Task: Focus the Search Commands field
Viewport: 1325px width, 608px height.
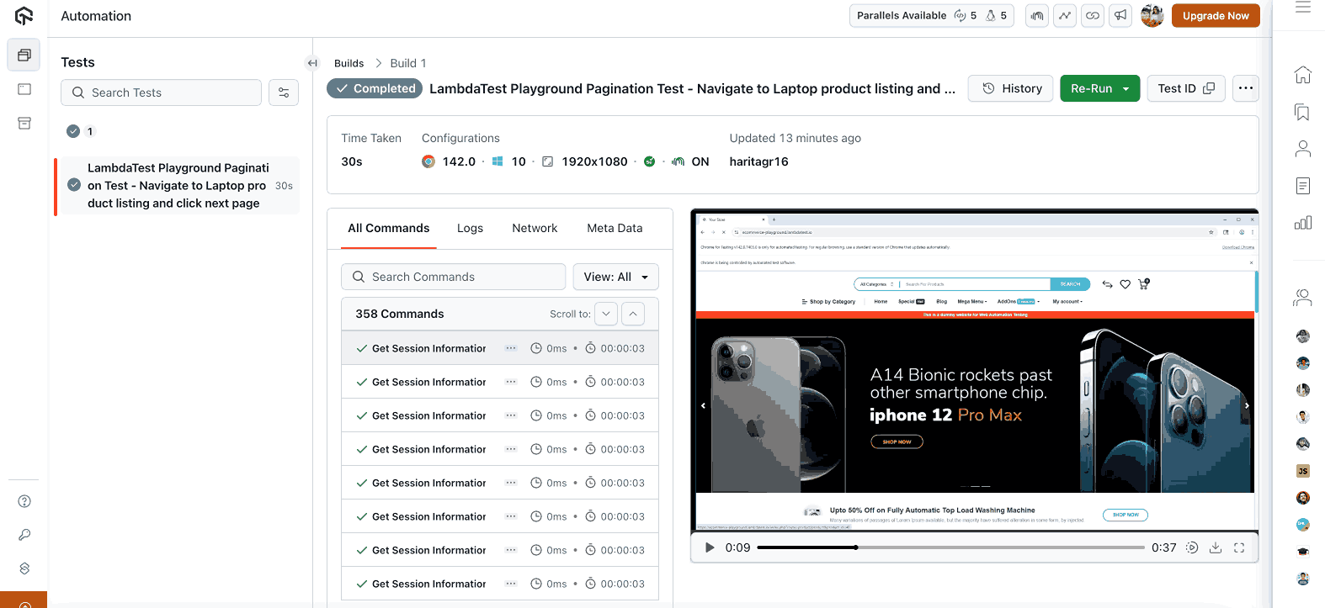Action: (x=453, y=277)
